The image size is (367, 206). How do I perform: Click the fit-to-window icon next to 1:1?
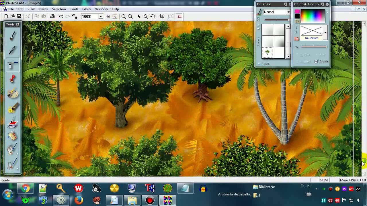pos(115,17)
